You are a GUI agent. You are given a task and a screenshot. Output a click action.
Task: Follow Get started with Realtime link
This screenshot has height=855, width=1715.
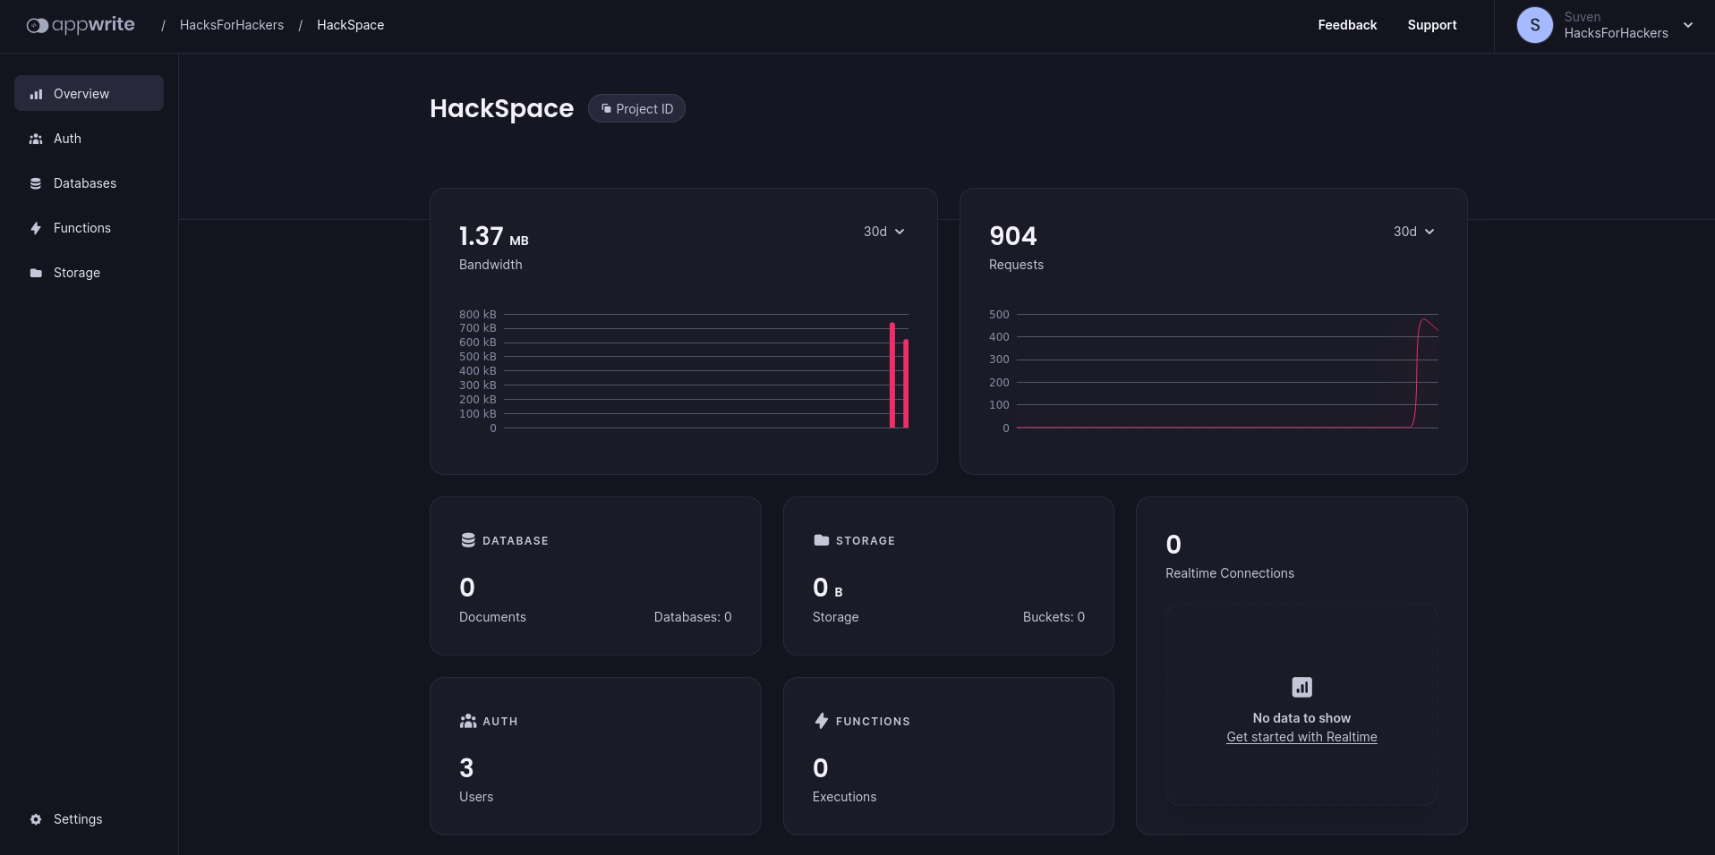click(x=1301, y=737)
